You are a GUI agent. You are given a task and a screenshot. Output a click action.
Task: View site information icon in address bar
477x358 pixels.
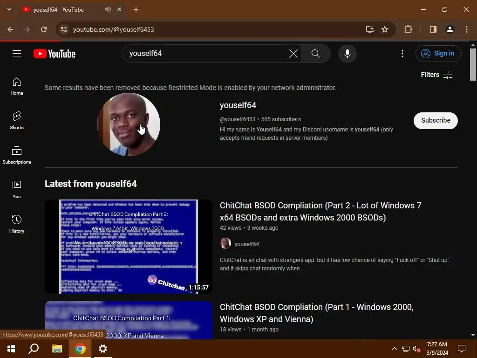[x=63, y=29]
